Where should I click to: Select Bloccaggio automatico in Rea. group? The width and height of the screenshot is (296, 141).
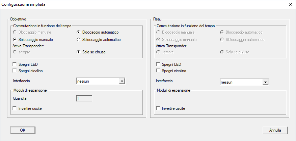coord(222,32)
